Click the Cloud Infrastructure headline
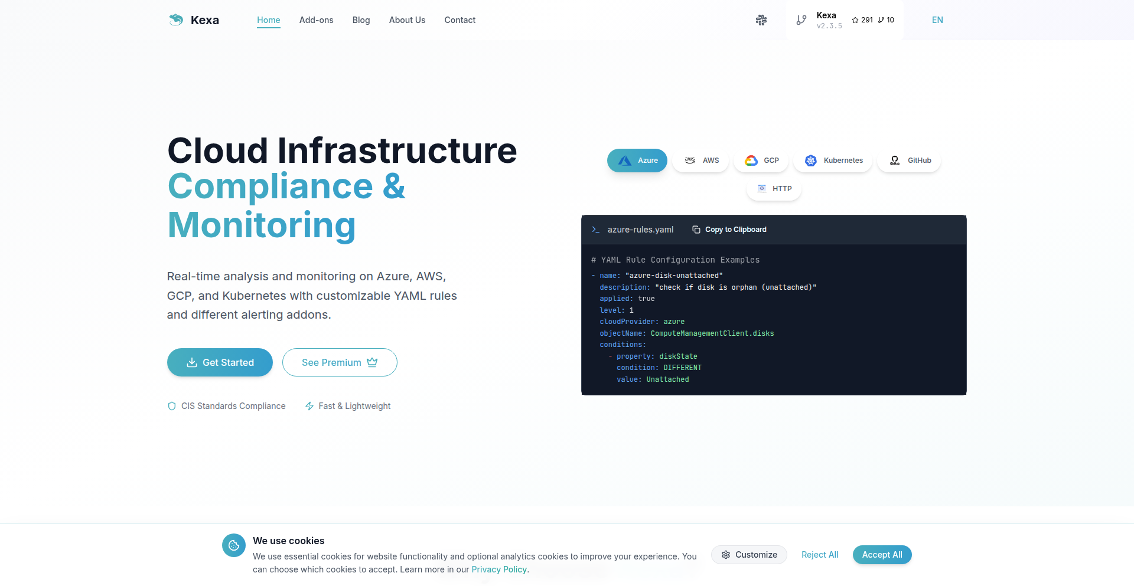The height and width of the screenshot is (586, 1134). pyautogui.click(x=343, y=150)
